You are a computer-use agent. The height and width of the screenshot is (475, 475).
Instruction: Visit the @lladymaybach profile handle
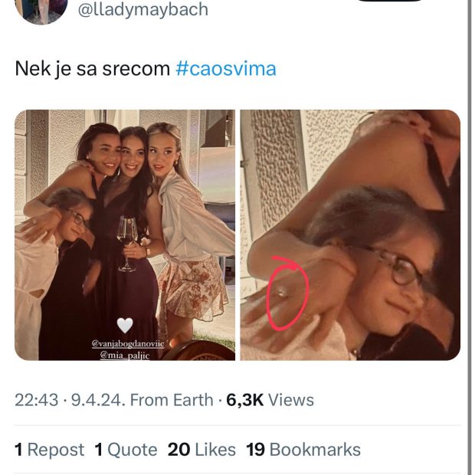pyautogui.click(x=143, y=10)
